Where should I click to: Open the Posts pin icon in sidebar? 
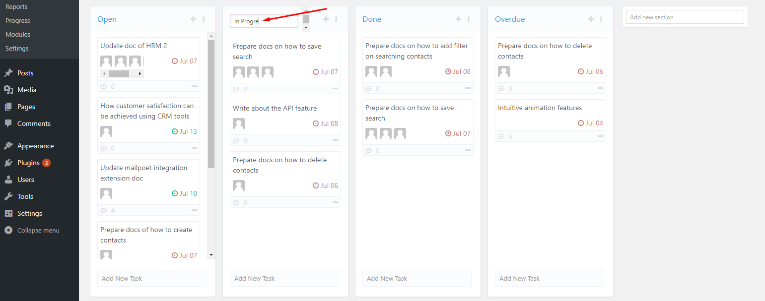click(8, 73)
